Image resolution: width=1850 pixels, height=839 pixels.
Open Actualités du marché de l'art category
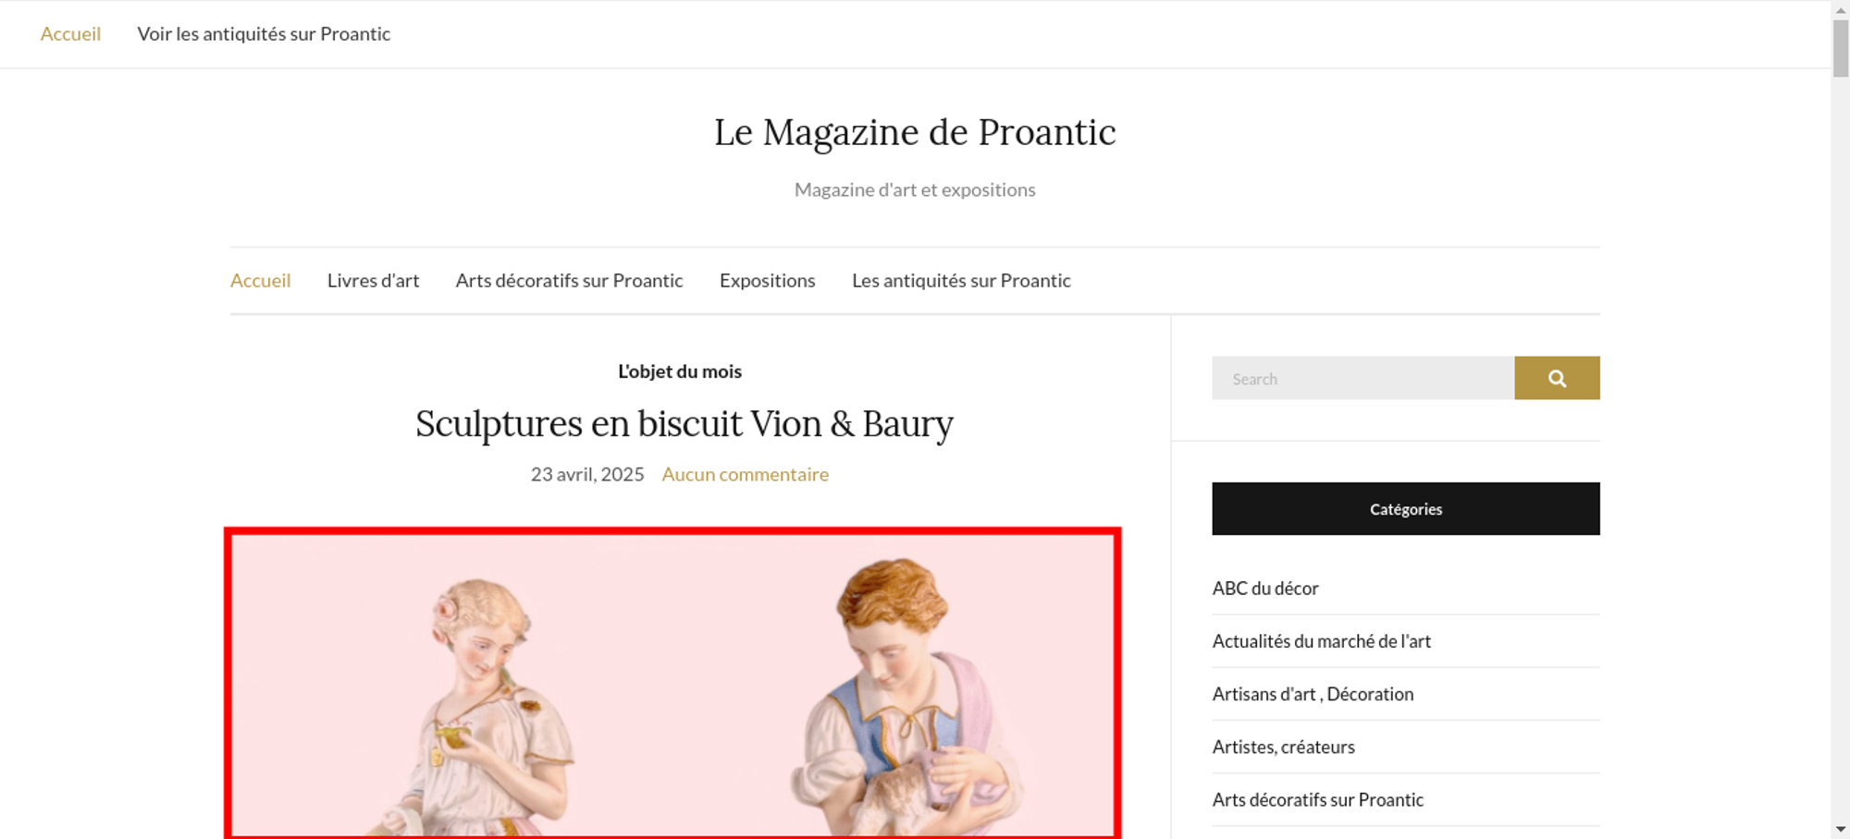pos(1321,641)
